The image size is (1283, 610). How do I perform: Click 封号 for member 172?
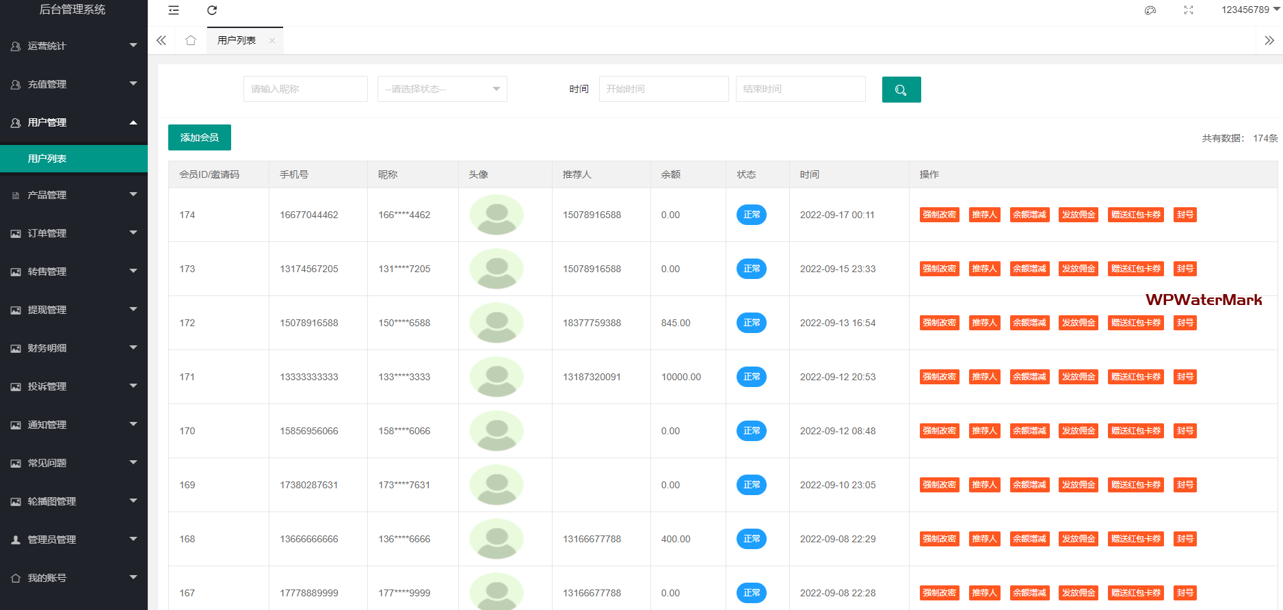pos(1185,323)
